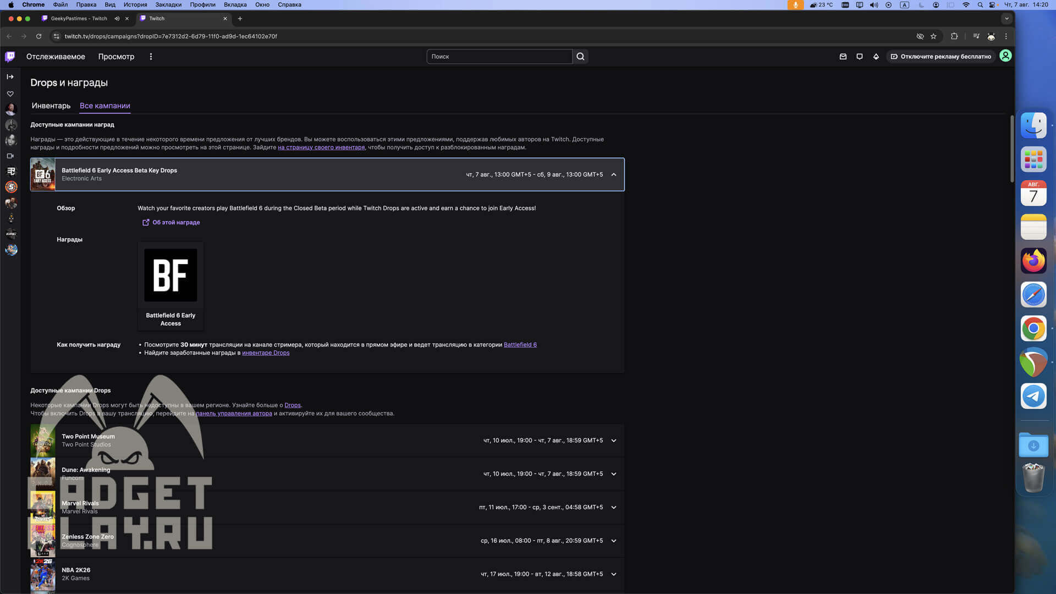Open Notes from the dock
Viewport: 1056px width, 594px height.
tap(1033, 227)
